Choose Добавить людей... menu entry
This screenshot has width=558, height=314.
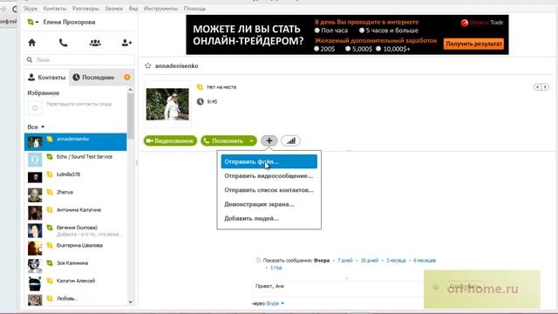(x=269, y=219)
